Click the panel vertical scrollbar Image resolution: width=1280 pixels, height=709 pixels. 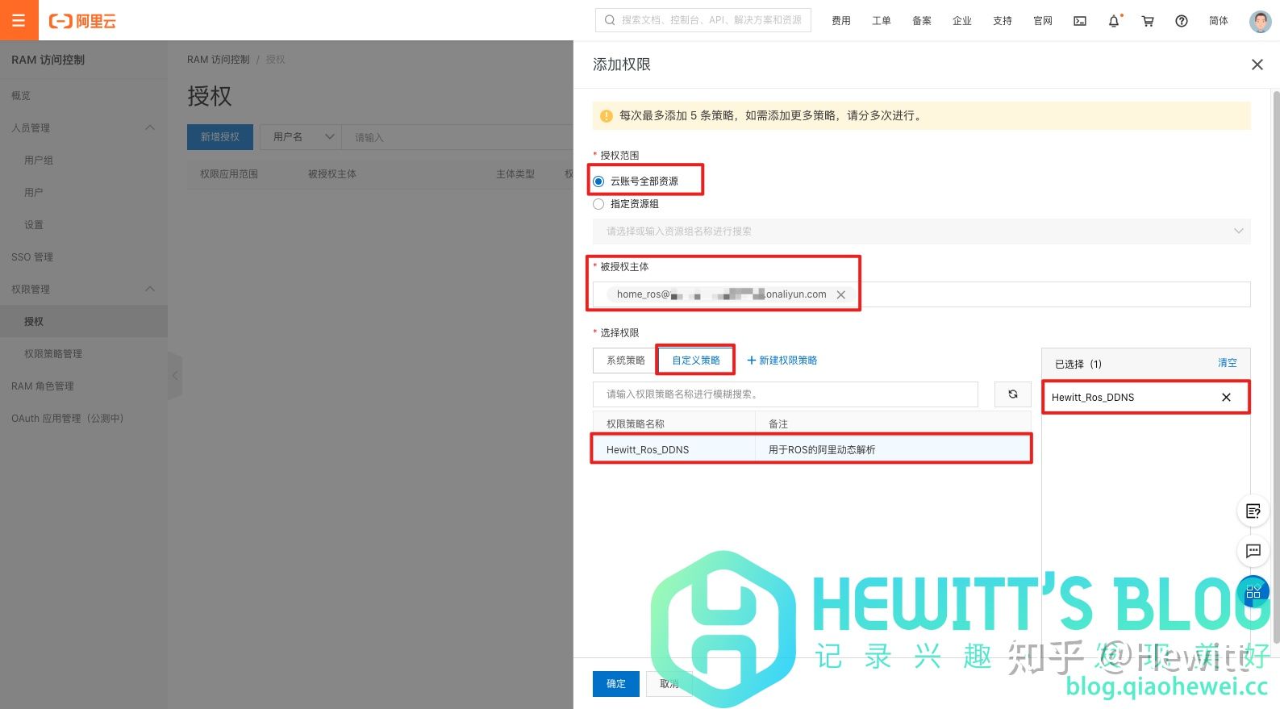(x=1276, y=367)
